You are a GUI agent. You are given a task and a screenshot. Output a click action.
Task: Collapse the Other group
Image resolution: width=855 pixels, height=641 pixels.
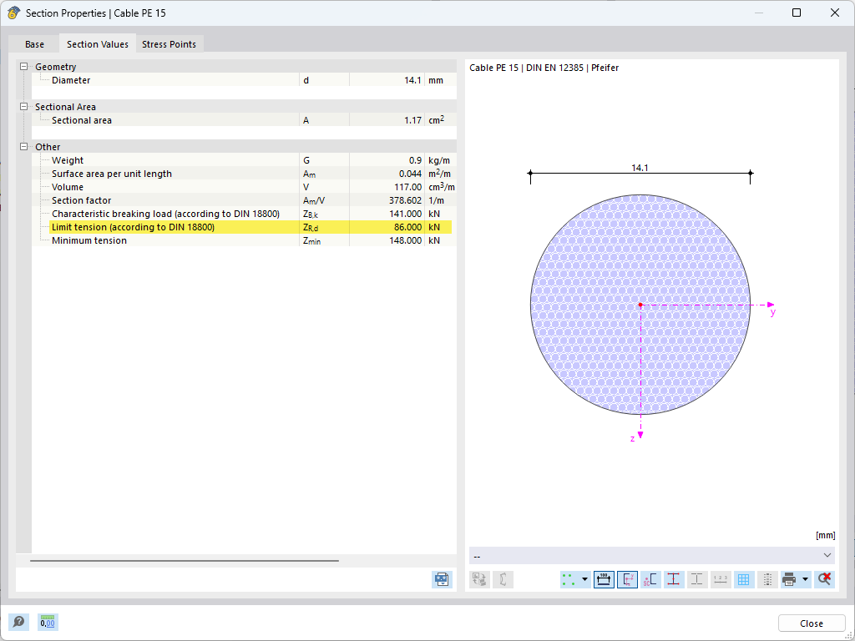point(23,147)
